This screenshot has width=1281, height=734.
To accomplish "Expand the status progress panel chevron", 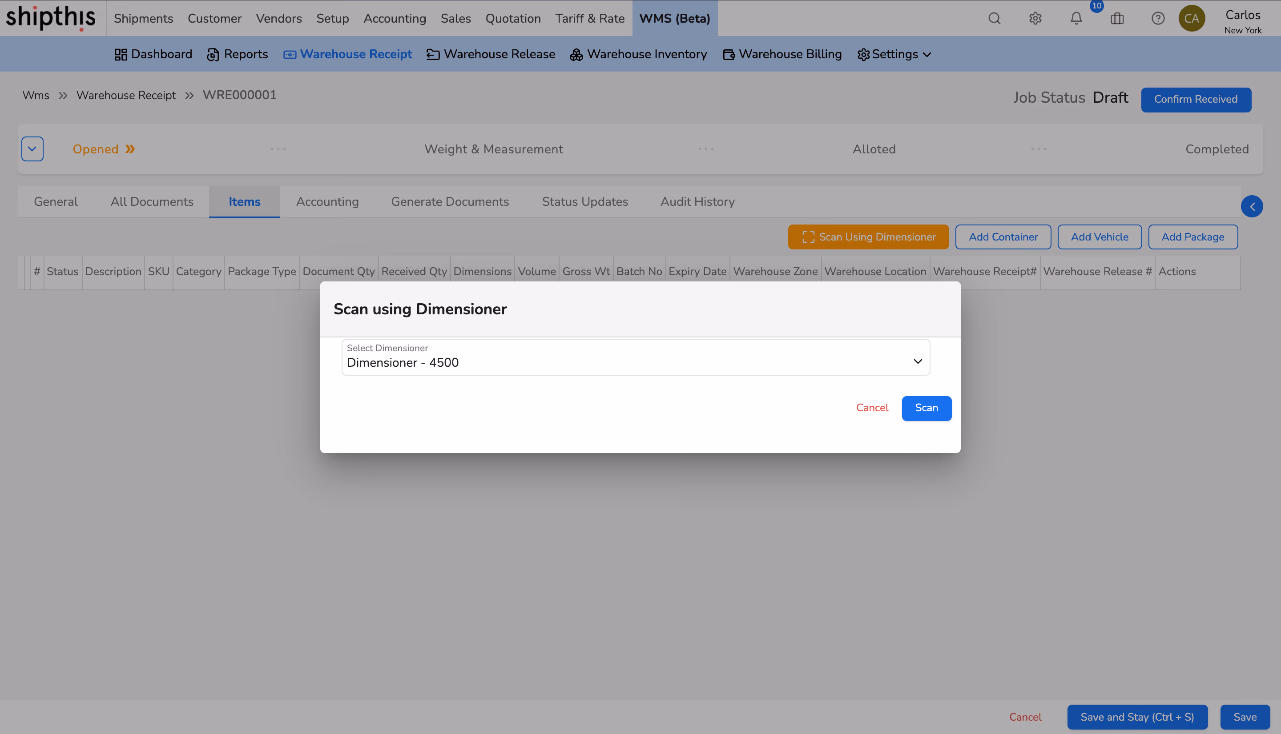I will pyautogui.click(x=32, y=149).
